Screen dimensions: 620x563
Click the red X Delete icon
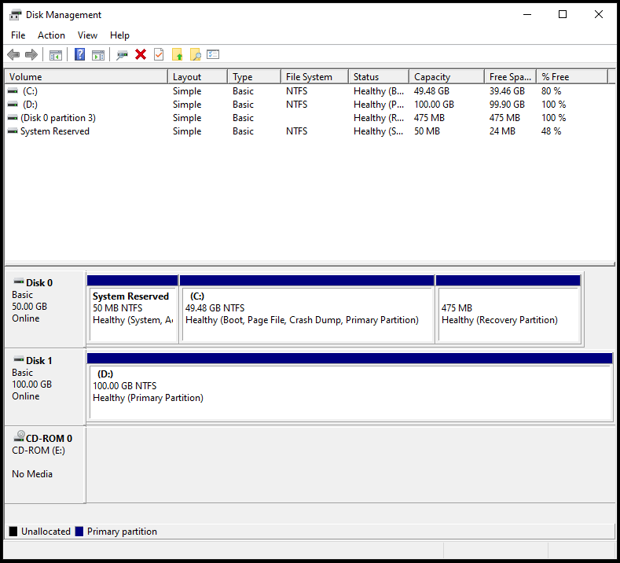click(141, 54)
